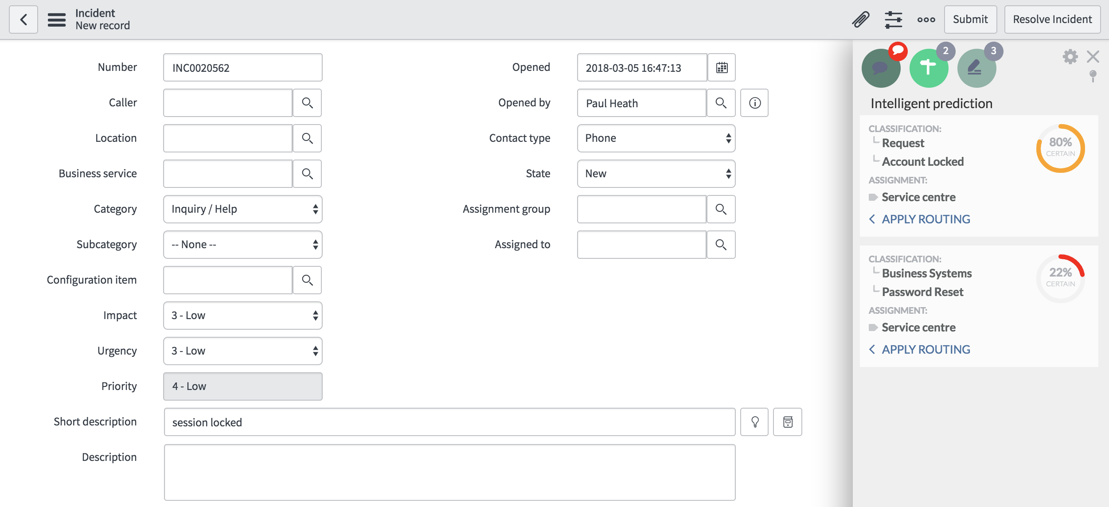Open the personalize form settings icon
Screen dimensions: 1109x507
pos(893,19)
